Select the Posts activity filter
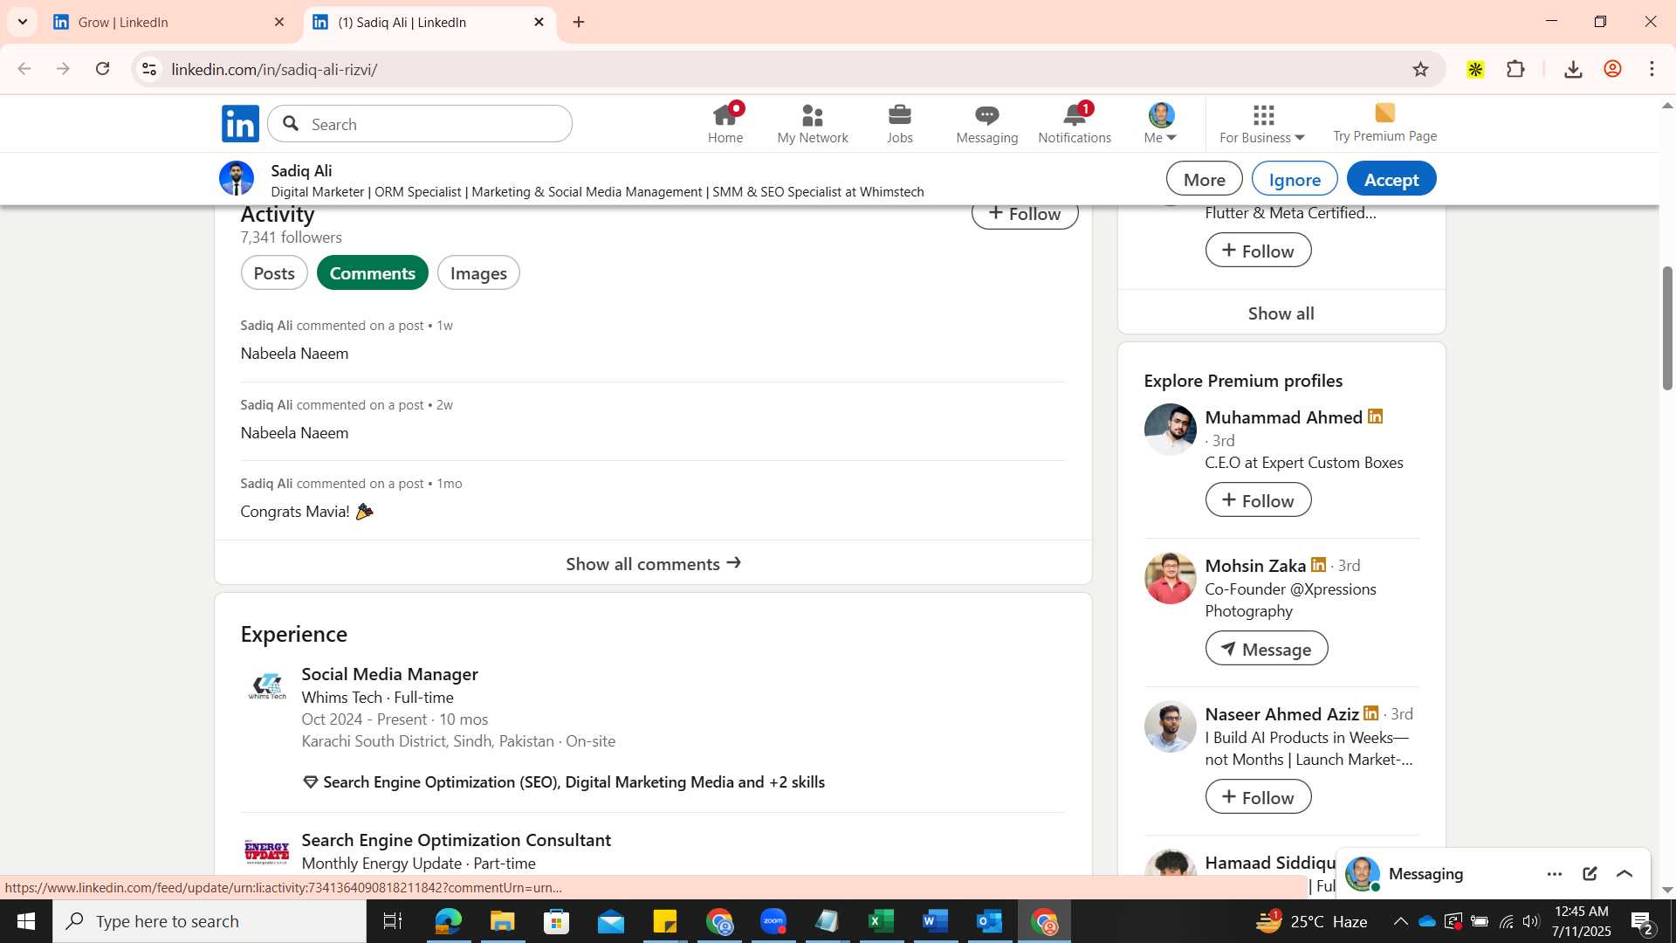1676x943 pixels. tap(274, 273)
